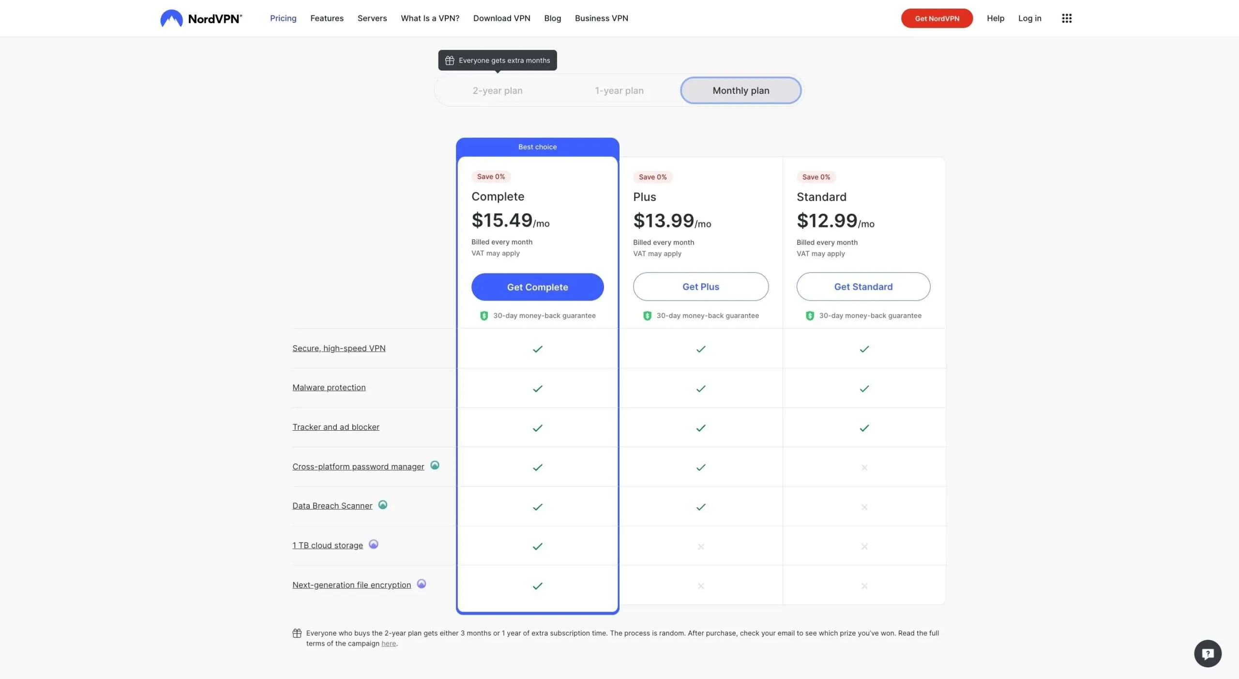Click the Plus X mark for 1 TB cloud storage
This screenshot has width=1239, height=679.
701,546
